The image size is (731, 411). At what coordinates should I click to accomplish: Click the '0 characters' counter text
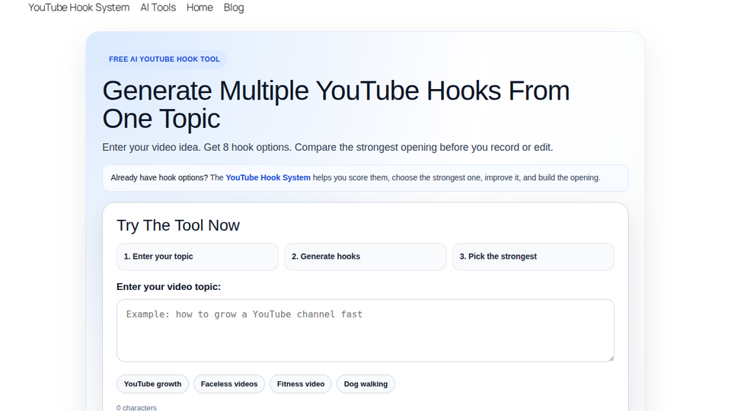(136, 407)
